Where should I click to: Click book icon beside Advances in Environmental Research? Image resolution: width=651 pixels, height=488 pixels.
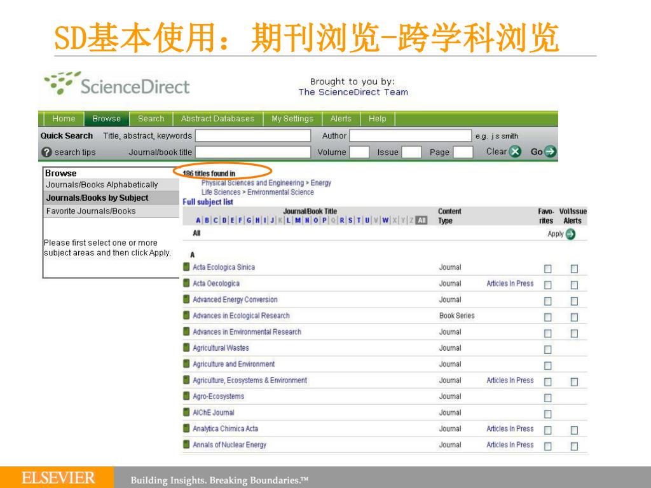pos(186,332)
